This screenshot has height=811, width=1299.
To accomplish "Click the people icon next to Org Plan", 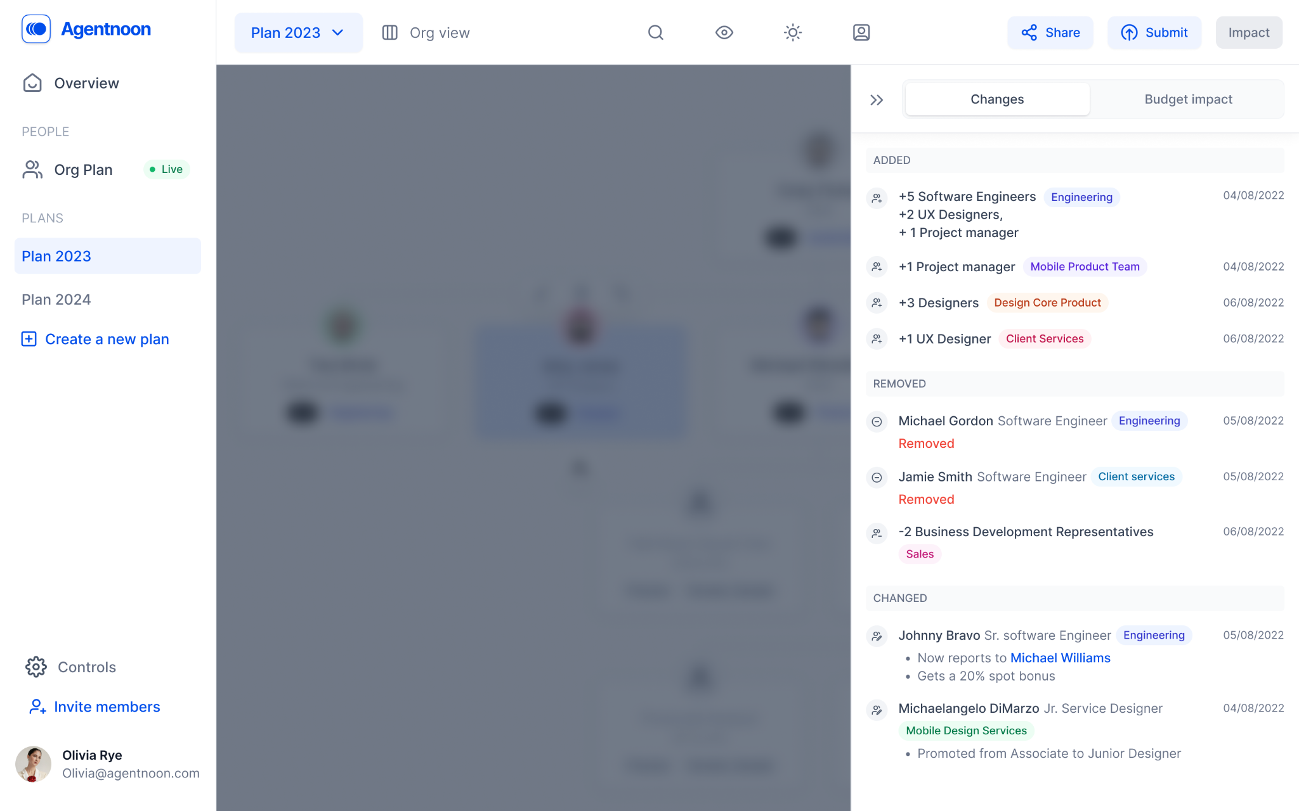I will click(x=33, y=169).
